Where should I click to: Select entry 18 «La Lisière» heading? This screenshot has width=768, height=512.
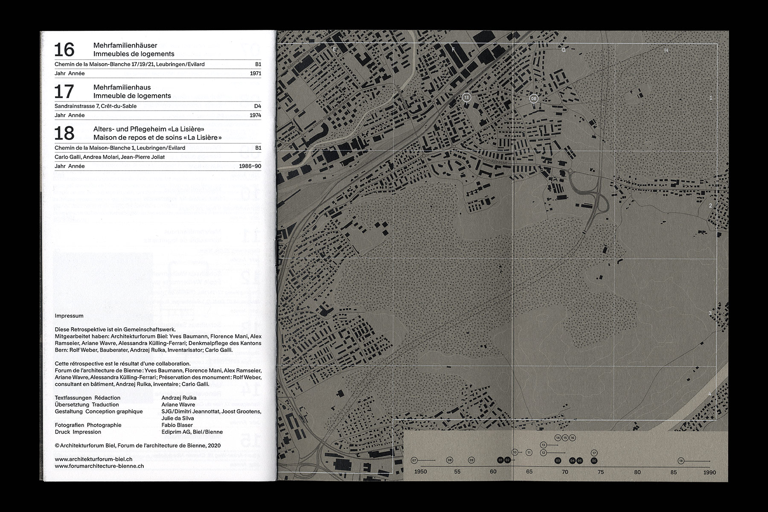[157, 133]
